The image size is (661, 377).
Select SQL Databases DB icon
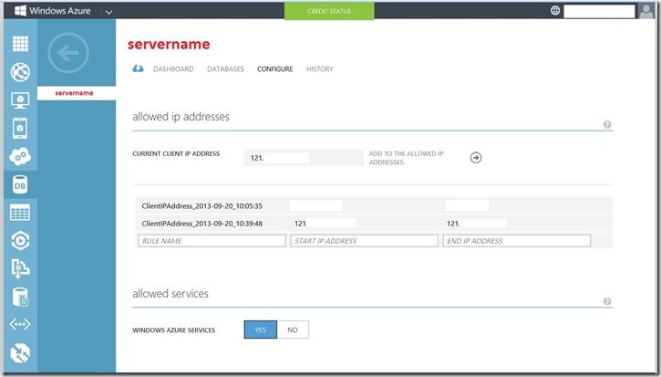pyautogui.click(x=19, y=184)
